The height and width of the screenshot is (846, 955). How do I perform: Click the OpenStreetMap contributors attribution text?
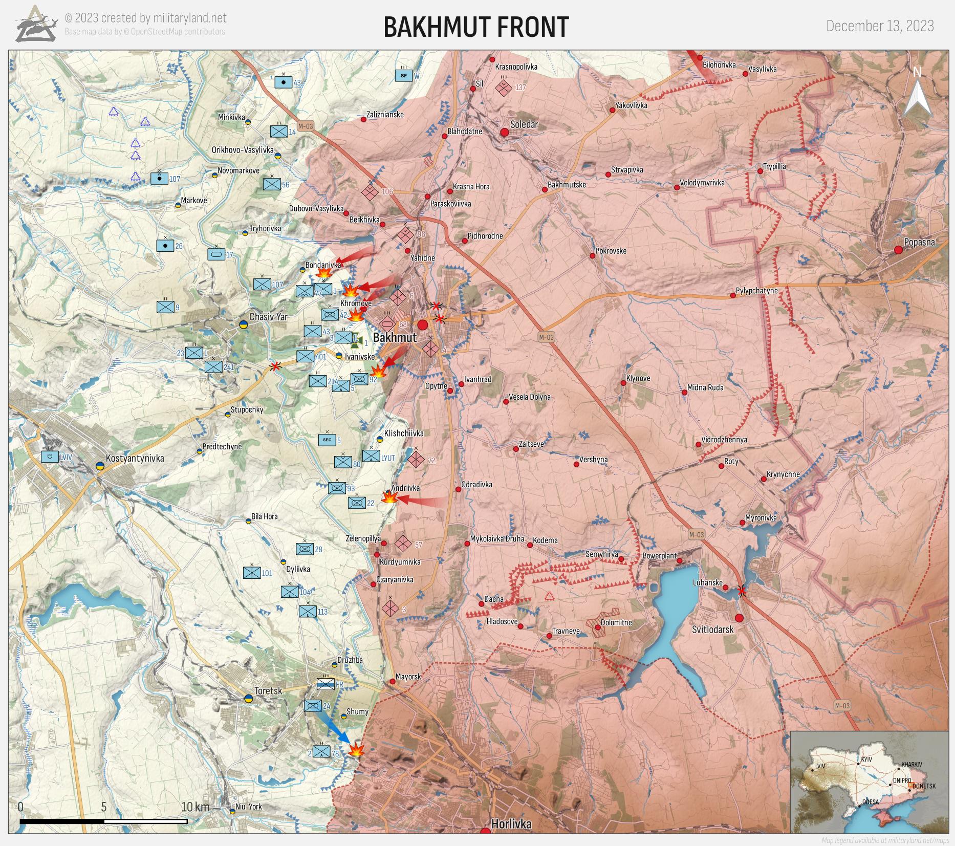(145, 32)
